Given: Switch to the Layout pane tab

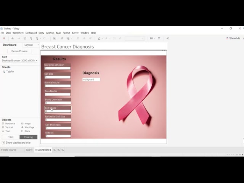Looking at the screenshot, I should coord(29,45).
